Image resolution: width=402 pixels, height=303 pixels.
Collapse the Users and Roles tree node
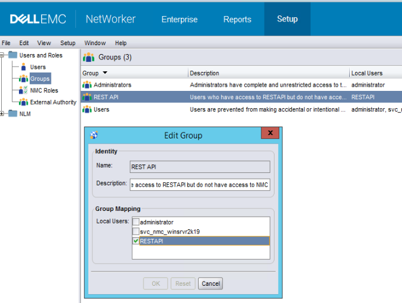(x=2, y=55)
